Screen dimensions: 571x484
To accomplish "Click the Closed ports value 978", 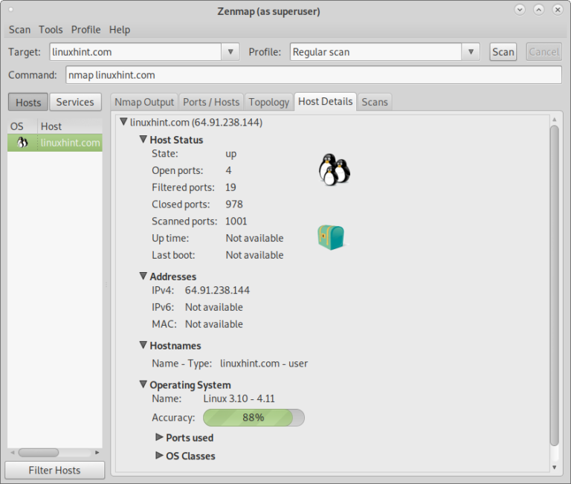I will [233, 204].
